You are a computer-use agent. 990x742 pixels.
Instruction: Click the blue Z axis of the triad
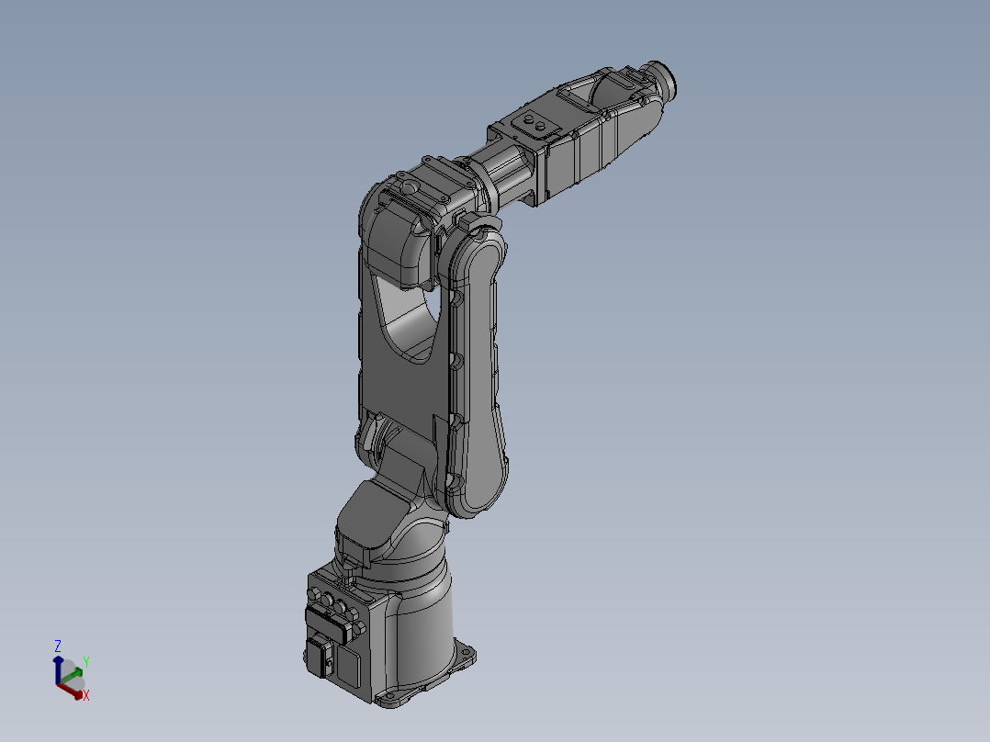pos(58,669)
